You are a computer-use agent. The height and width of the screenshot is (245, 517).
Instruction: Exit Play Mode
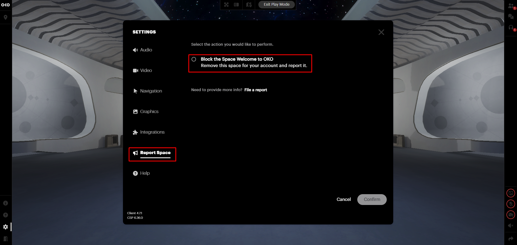click(276, 5)
